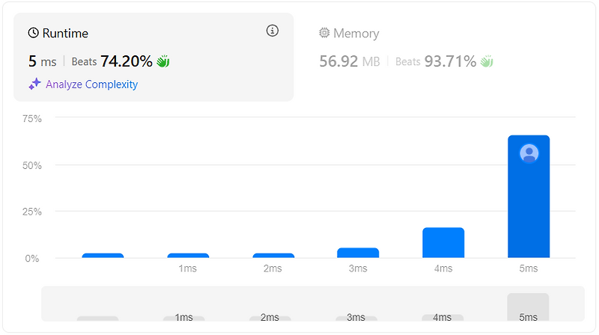Click the clock icon beside Runtime

[34, 33]
